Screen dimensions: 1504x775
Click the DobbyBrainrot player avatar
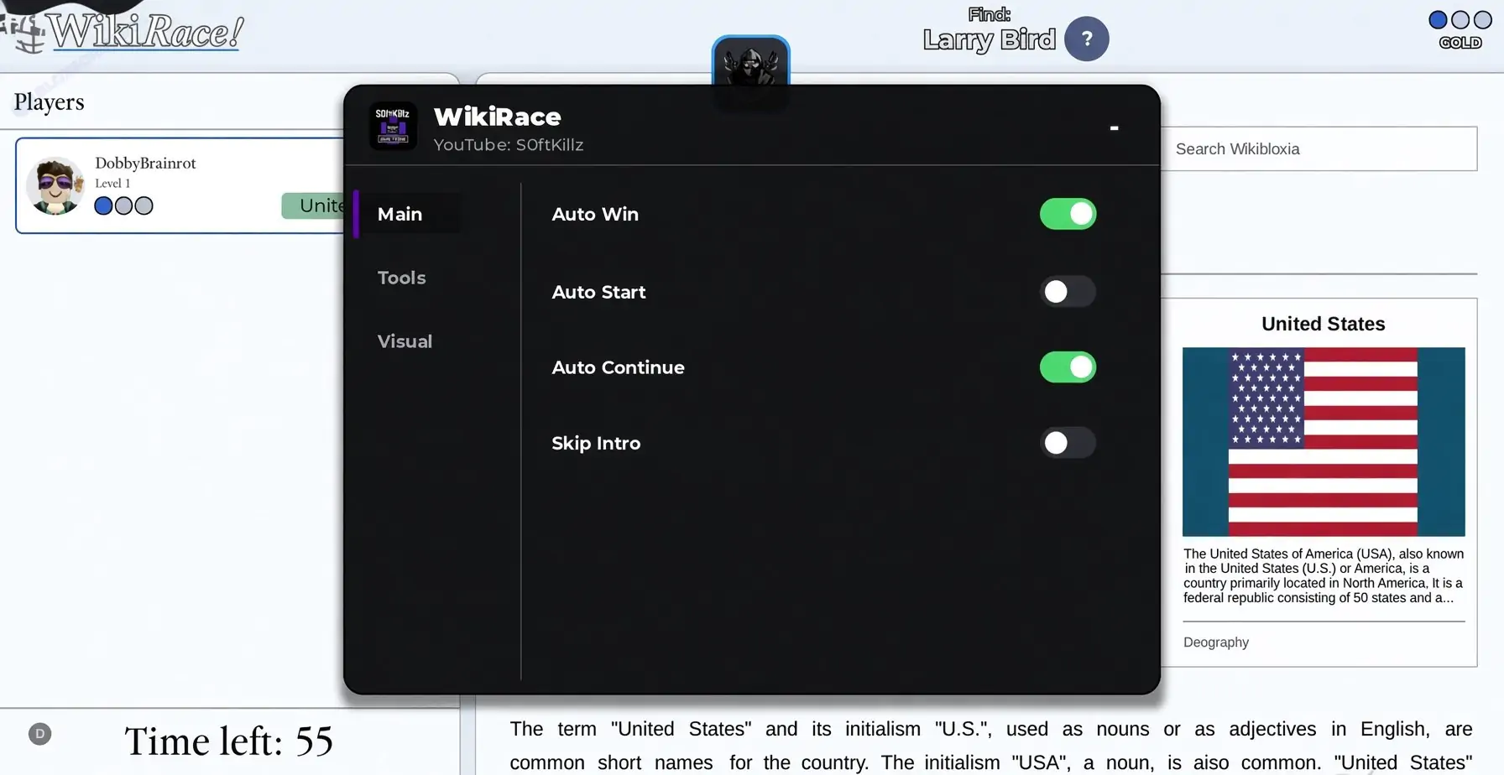coord(55,185)
